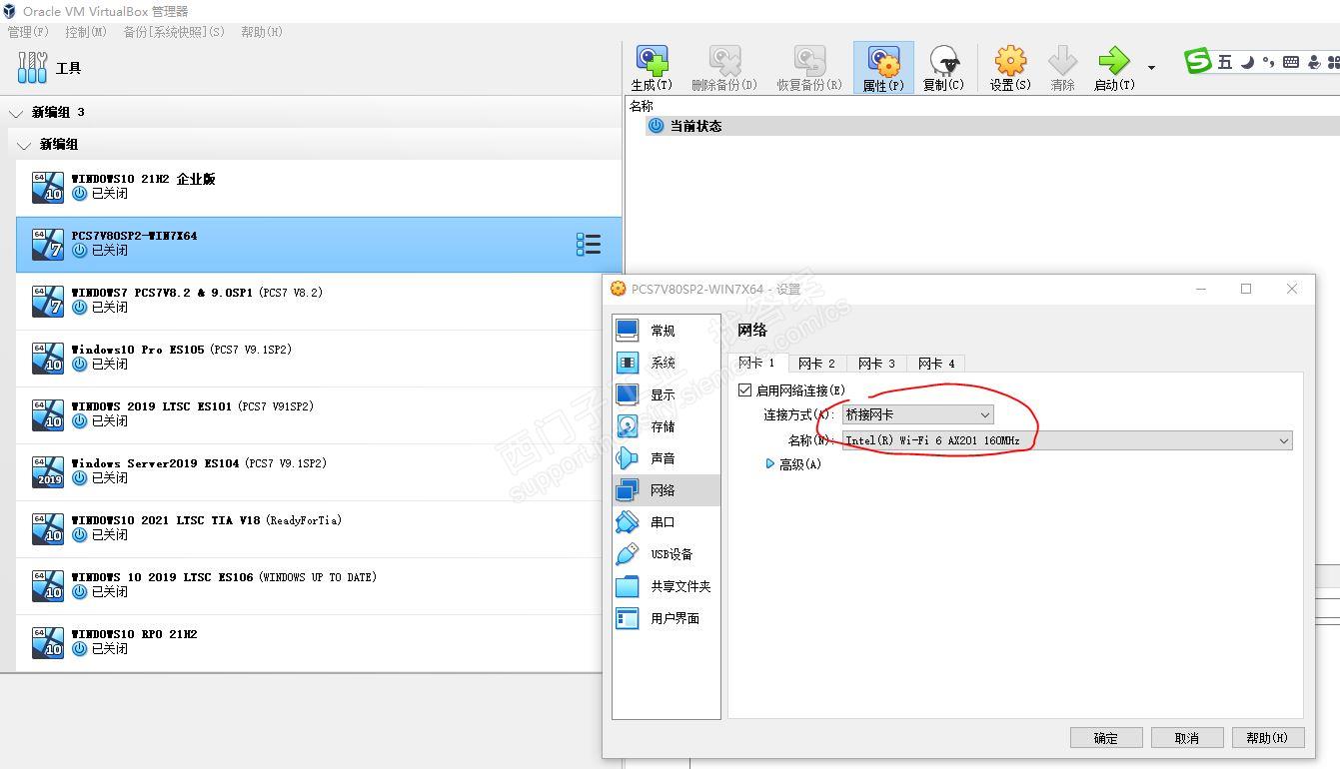
Task: Collapse the 新编组 3 group
Action: [x=16, y=113]
